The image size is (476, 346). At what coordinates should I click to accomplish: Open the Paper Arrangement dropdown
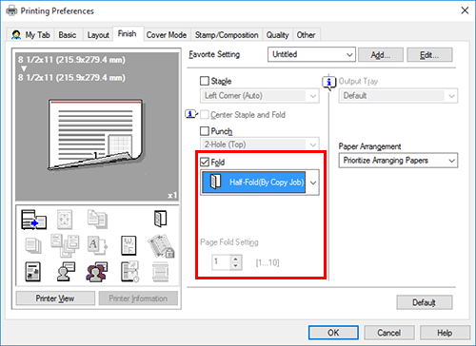(398, 161)
